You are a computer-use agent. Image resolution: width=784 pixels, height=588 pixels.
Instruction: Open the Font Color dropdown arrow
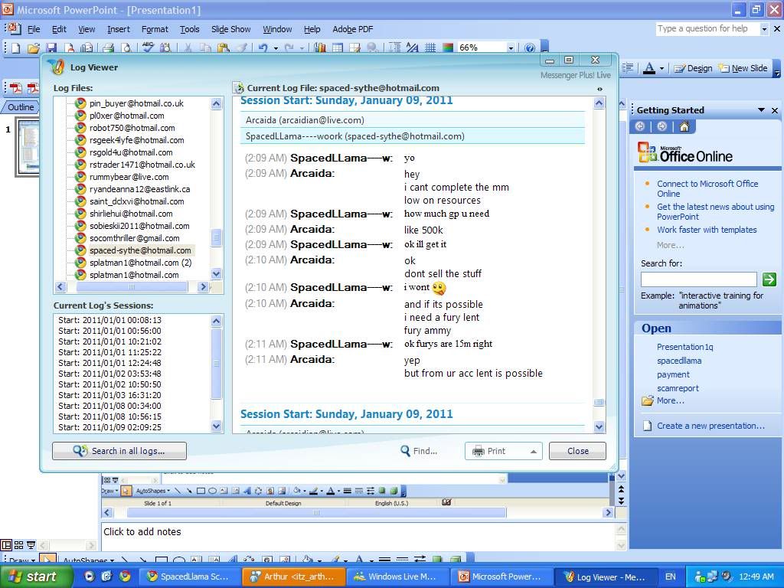pyautogui.click(x=661, y=68)
